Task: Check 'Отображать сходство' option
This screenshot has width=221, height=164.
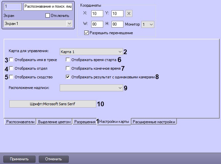Action: point(12,77)
